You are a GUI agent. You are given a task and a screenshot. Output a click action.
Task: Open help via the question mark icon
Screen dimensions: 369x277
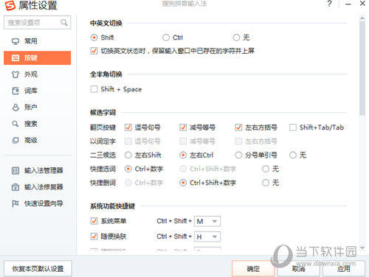pos(329,4)
